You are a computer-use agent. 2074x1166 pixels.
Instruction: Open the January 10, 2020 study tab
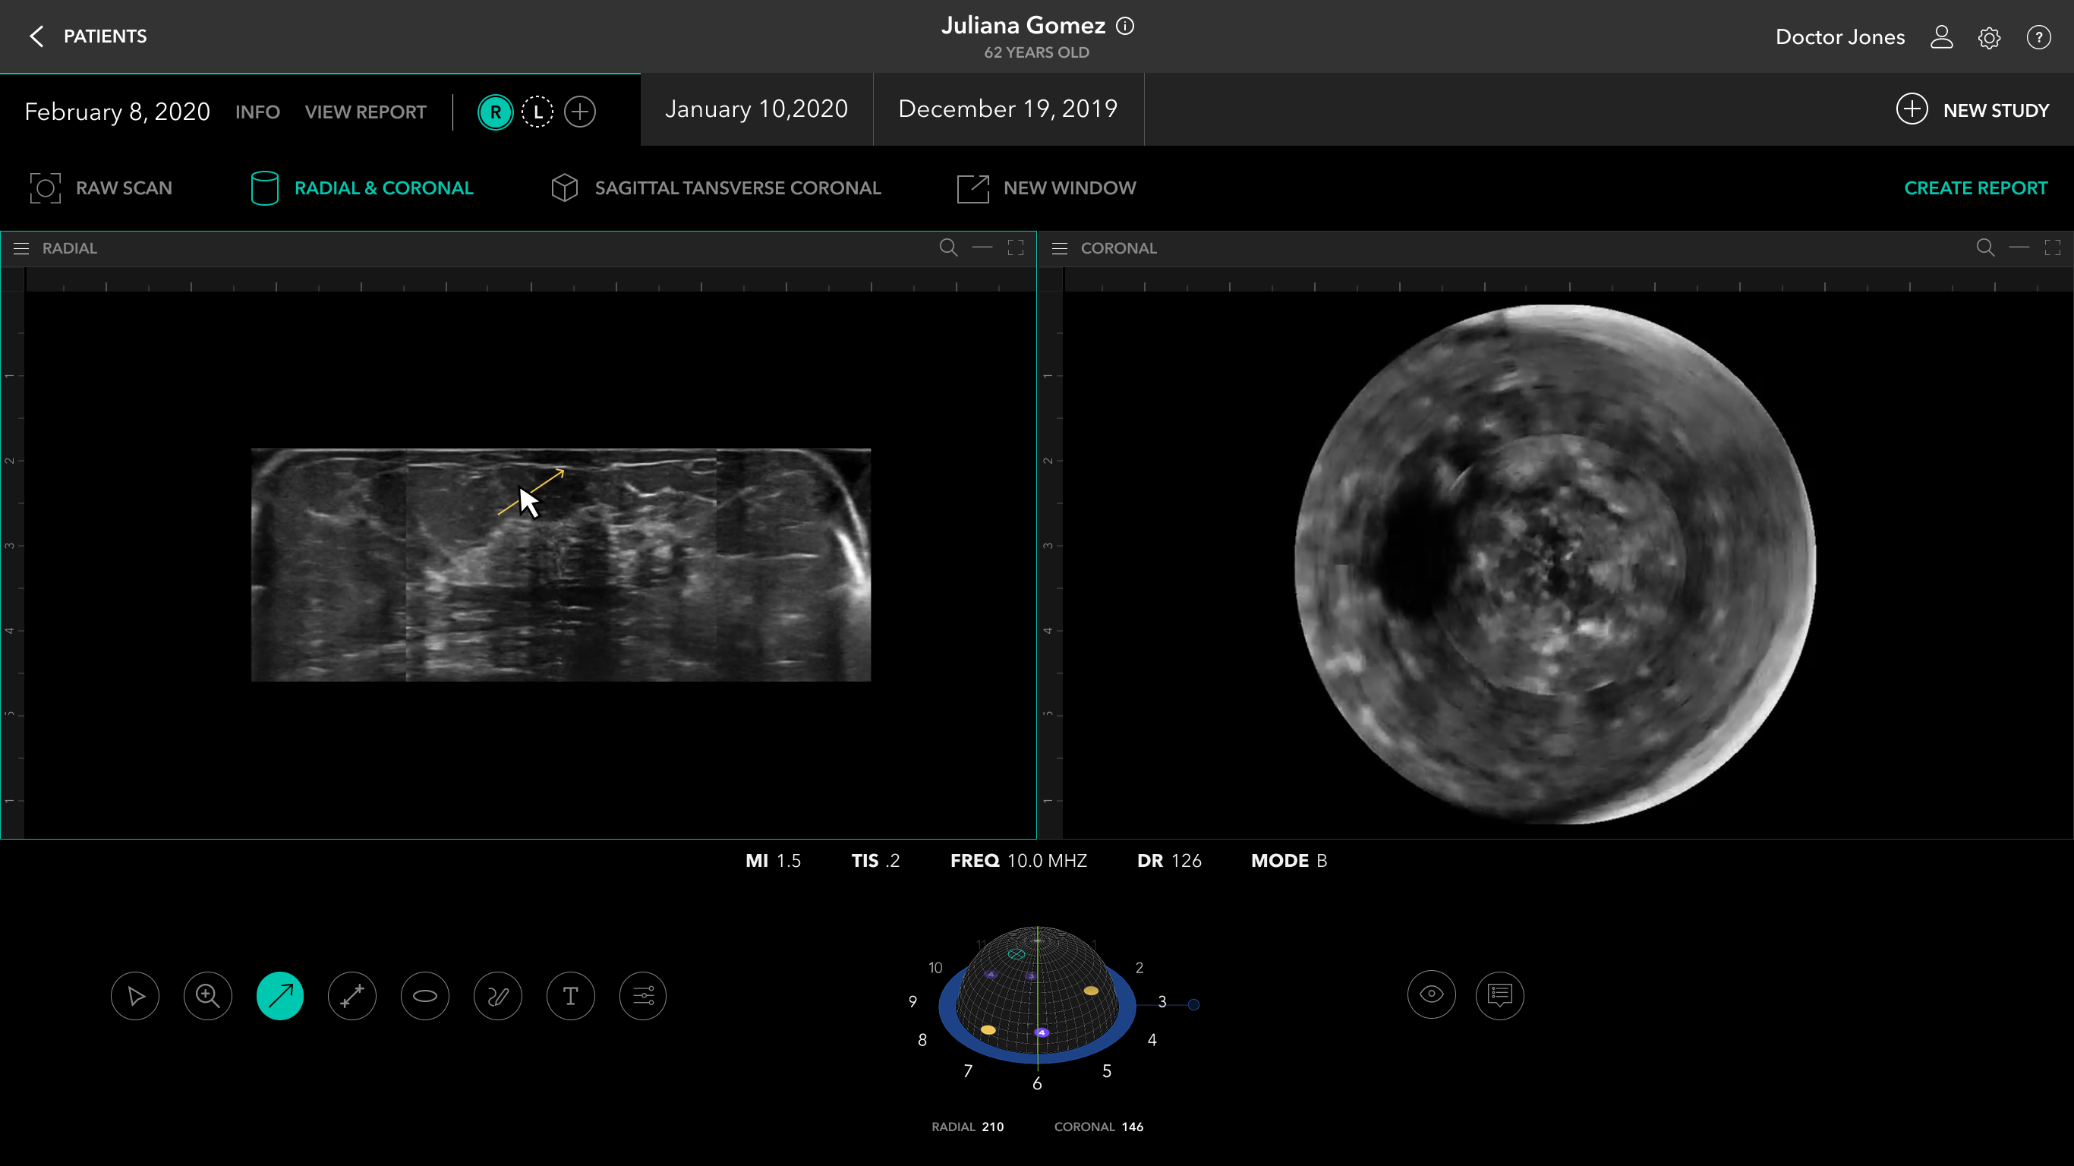coord(756,109)
